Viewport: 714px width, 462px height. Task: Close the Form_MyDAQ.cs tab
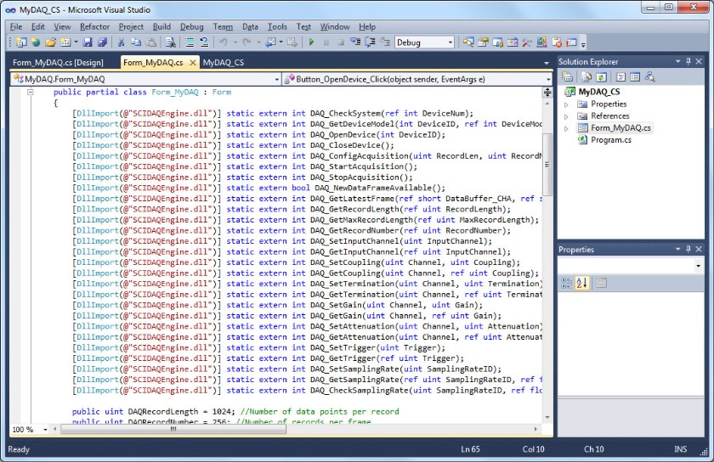point(193,62)
